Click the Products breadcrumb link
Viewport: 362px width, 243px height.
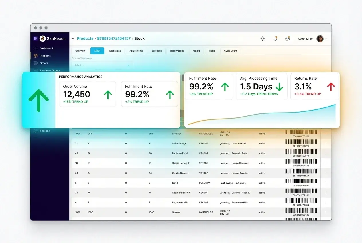pyautogui.click(x=85, y=38)
